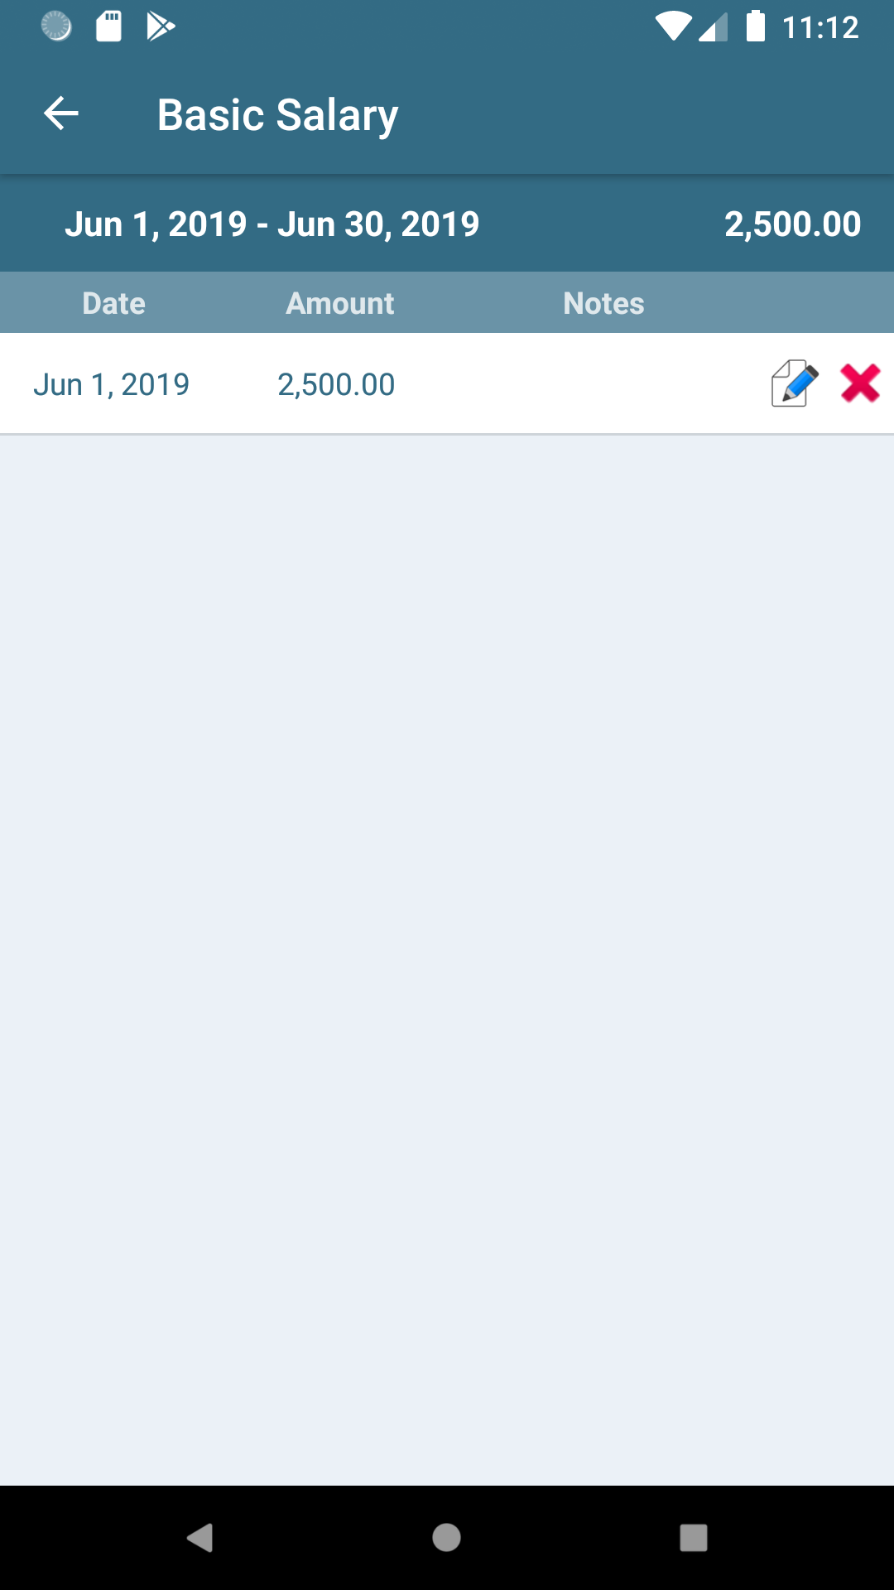
Task: Tap the Play Store notification icon
Action: (161, 26)
